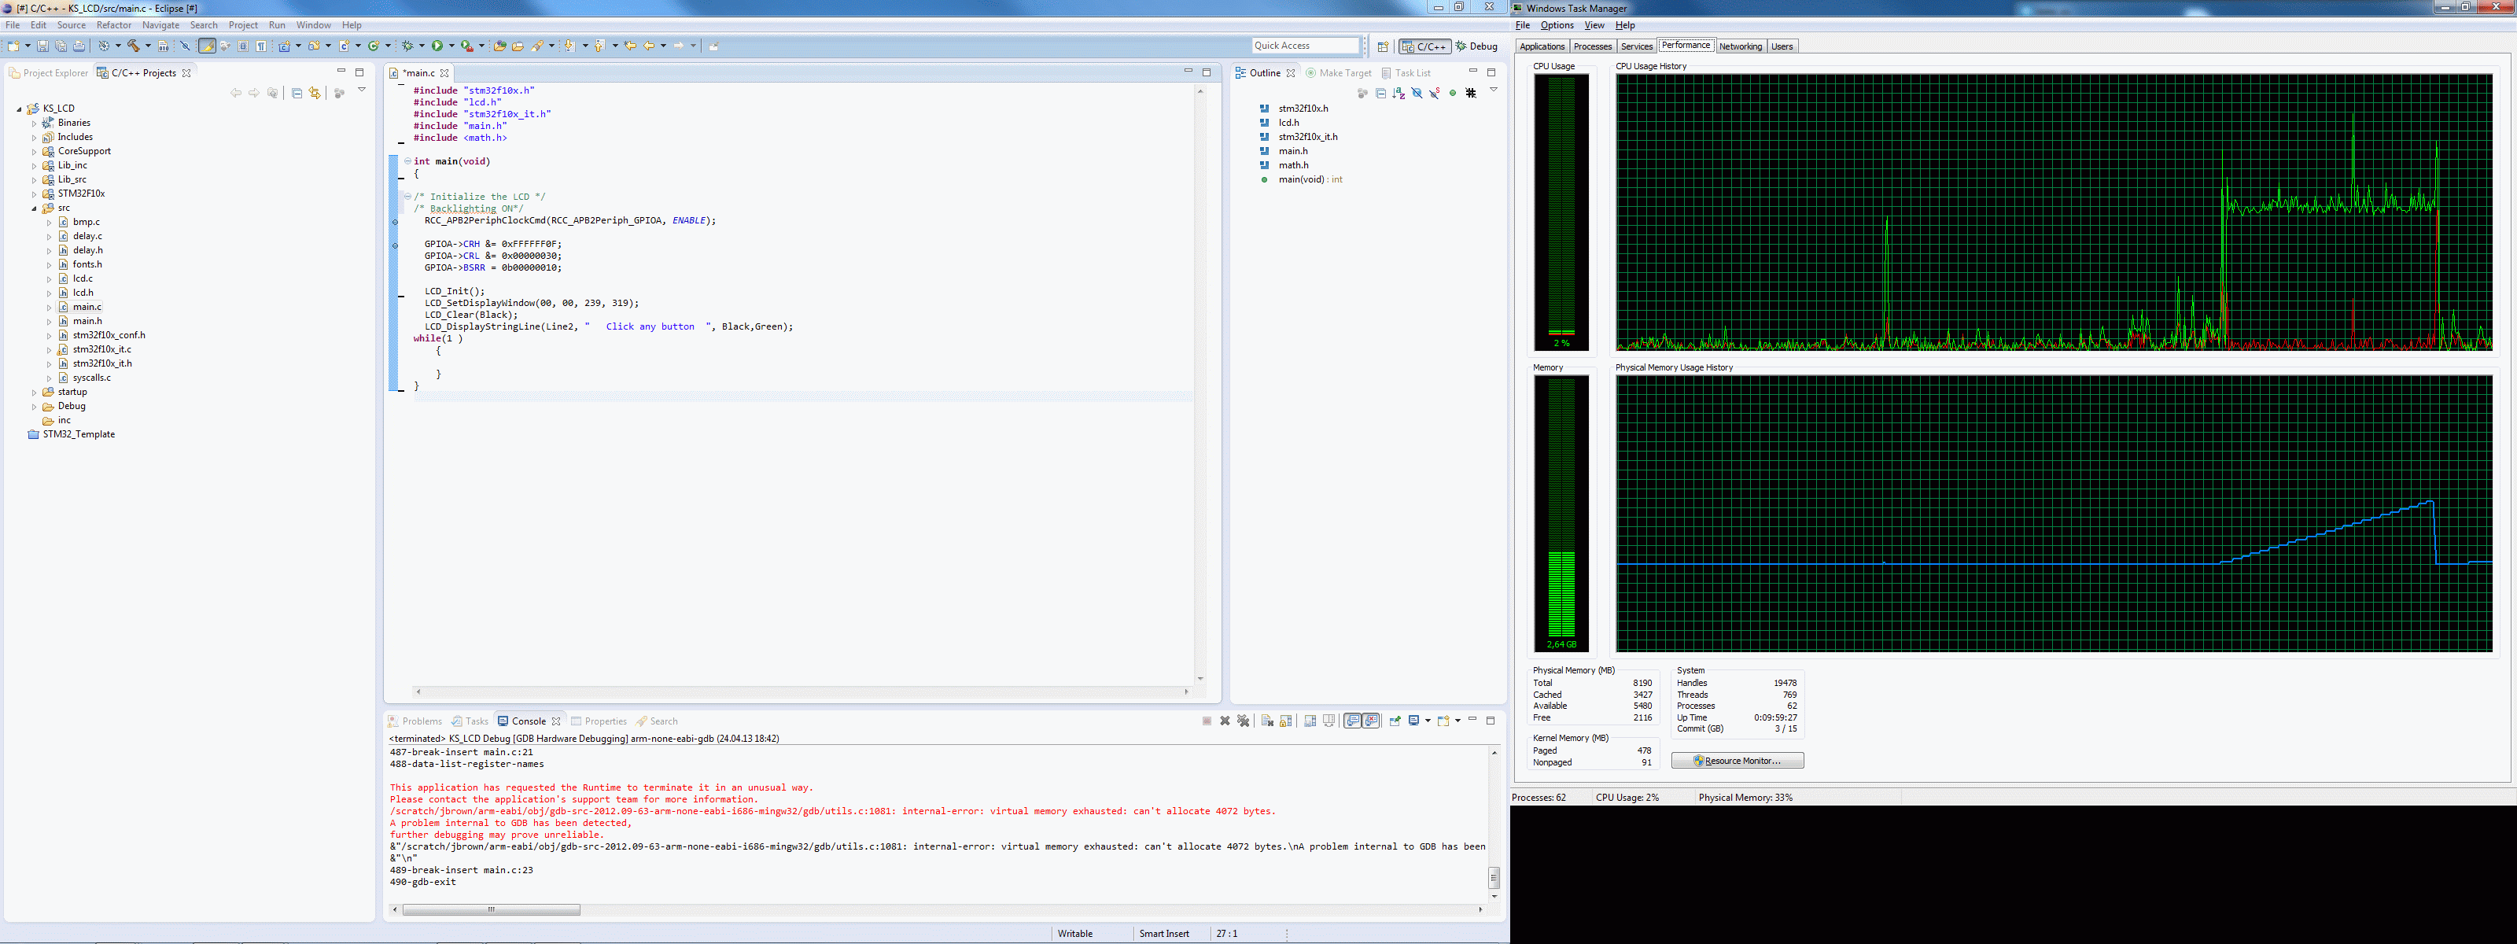2517x944 pixels.
Task: Open the Project menu in Eclipse
Action: (x=243, y=25)
